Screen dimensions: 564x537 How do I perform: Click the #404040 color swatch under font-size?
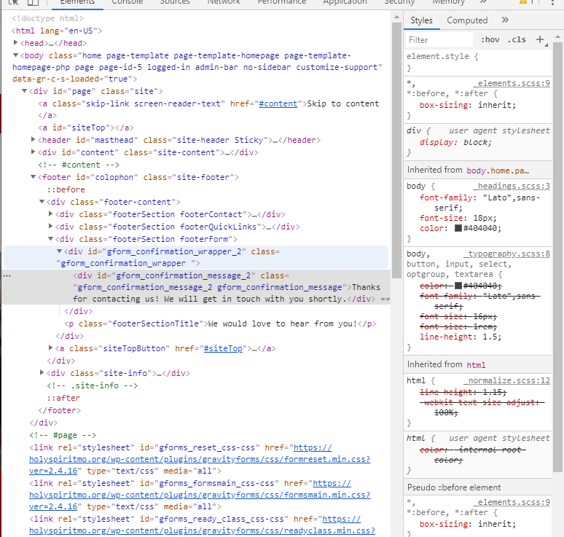click(x=458, y=229)
